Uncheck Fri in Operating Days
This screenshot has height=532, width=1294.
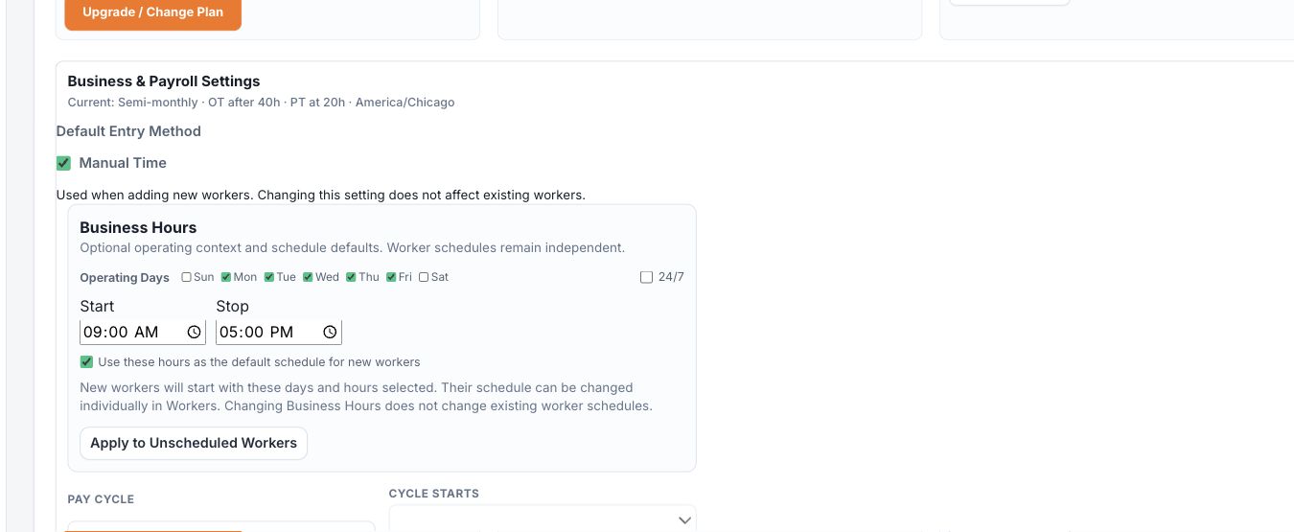(391, 277)
